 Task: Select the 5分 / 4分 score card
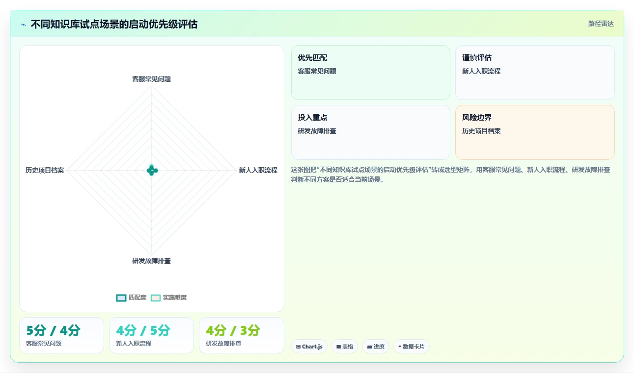tap(61, 335)
